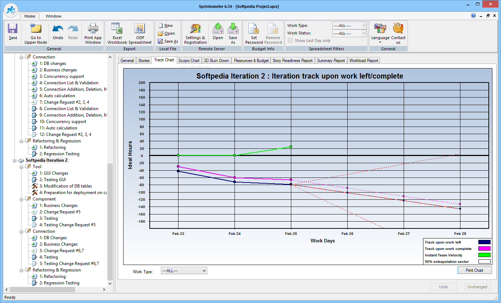This screenshot has height=303, width=501.
Task: Select Softpedia Iteration 2 node
Action: (x=46, y=160)
